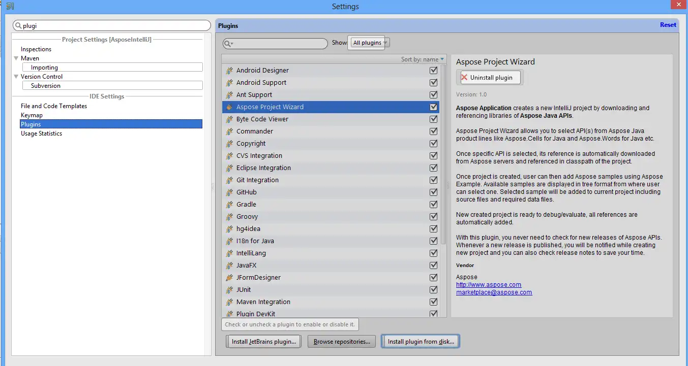The height and width of the screenshot is (366, 688).
Task: Click the hg4idea plugin icon
Action: (x=229, y=229)
